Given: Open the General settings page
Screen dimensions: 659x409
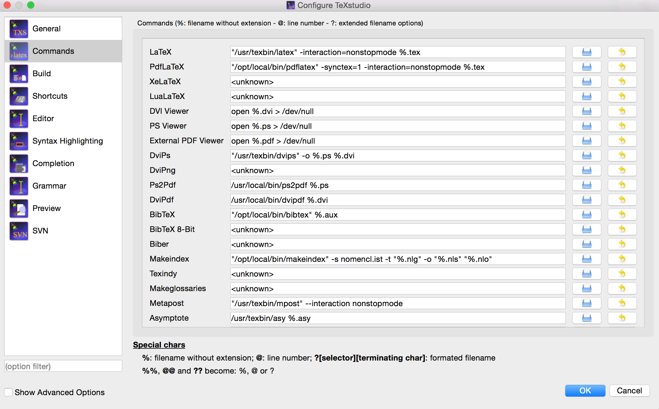Looking at the screenshot, I should 63,29.
